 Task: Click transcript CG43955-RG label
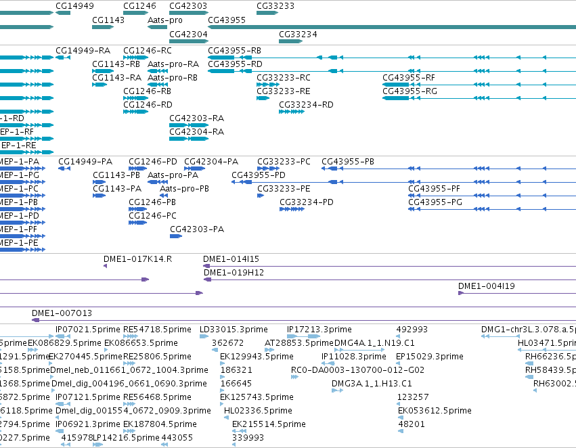click(409, 91)
